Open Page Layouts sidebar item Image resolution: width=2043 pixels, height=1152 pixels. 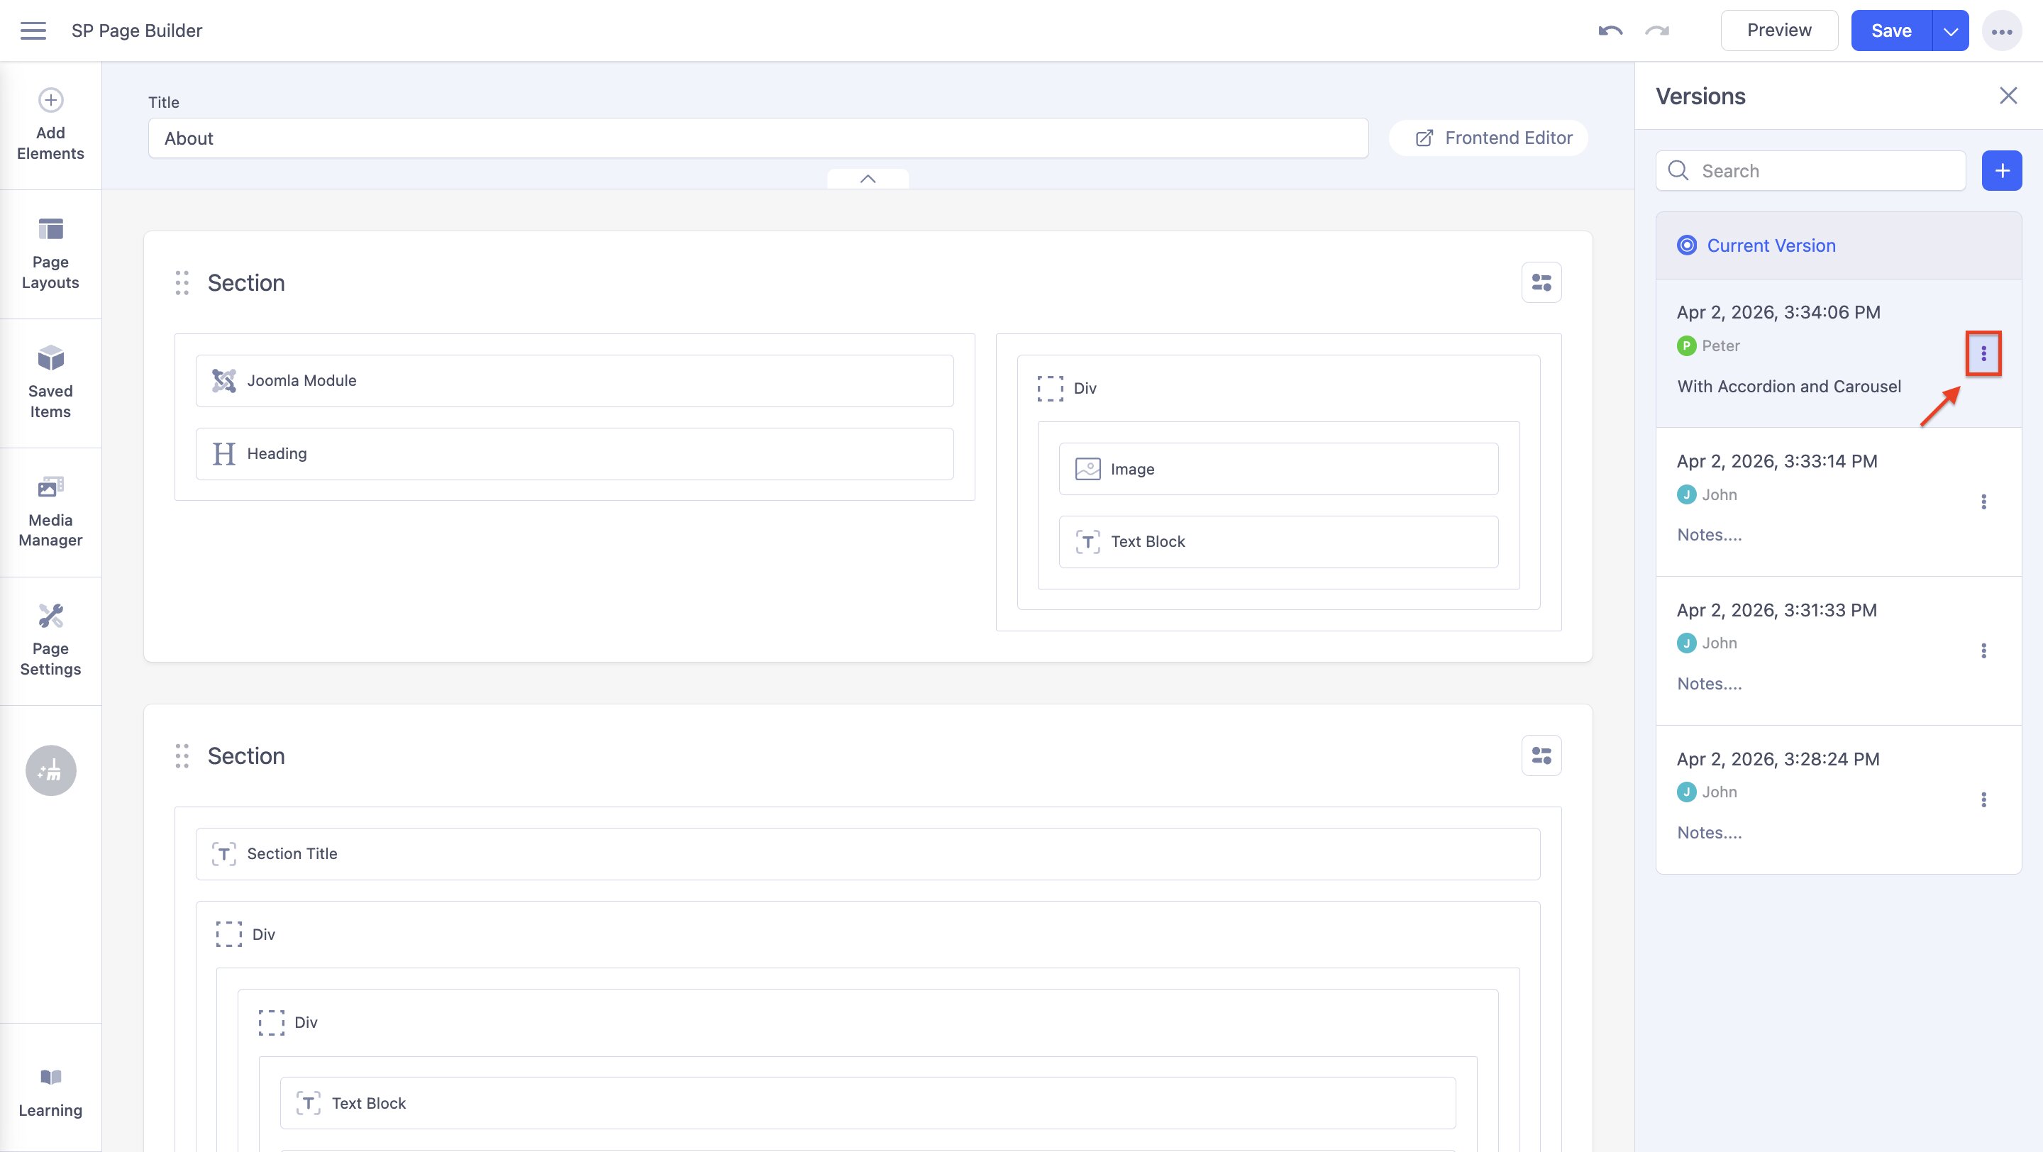click(x=51, y=254)
